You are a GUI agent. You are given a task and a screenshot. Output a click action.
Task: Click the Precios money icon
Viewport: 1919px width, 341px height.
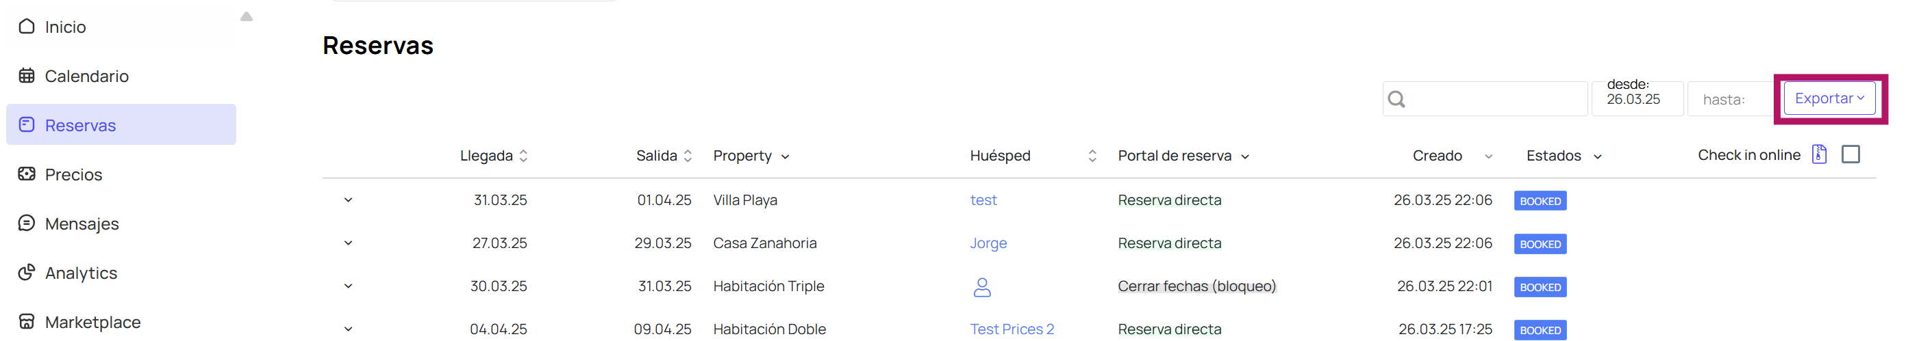pyautogui.click(x=27, y=174)
